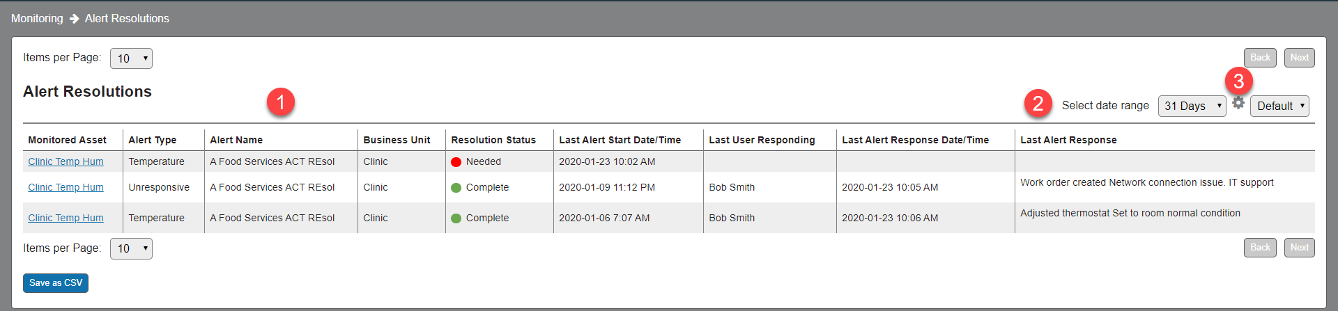The image size is (1338, 311).
Task: Open Clinic Temp Hum link in Unresponsive row
Action: (66, 187)
